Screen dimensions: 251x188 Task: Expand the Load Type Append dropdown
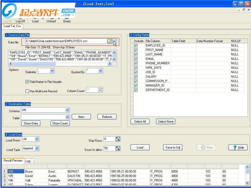(37, 149)
